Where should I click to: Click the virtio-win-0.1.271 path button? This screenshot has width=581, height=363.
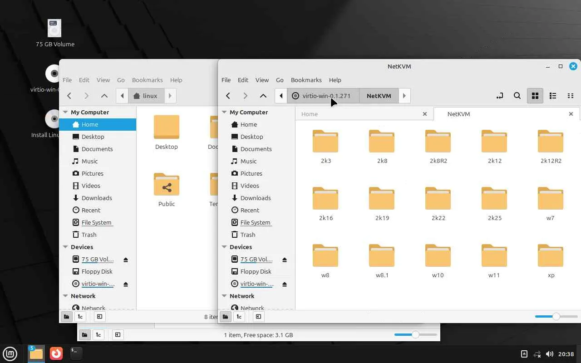pos(323,96)
